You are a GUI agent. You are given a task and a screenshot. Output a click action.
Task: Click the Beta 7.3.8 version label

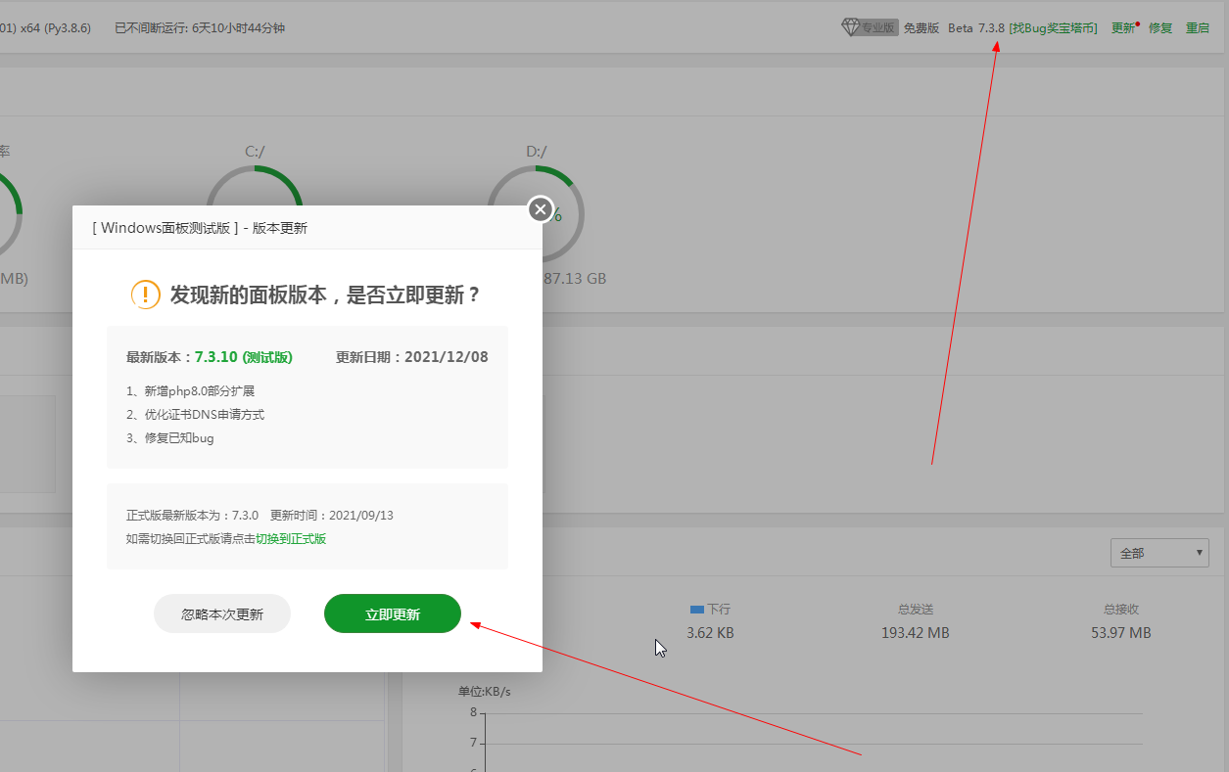(976, 28)
